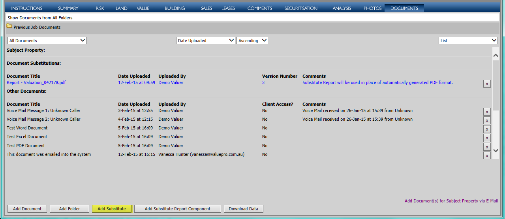The image size is (505, 219).
Task: Change the Ascending sort order dropdown
Action: [252, 40]
